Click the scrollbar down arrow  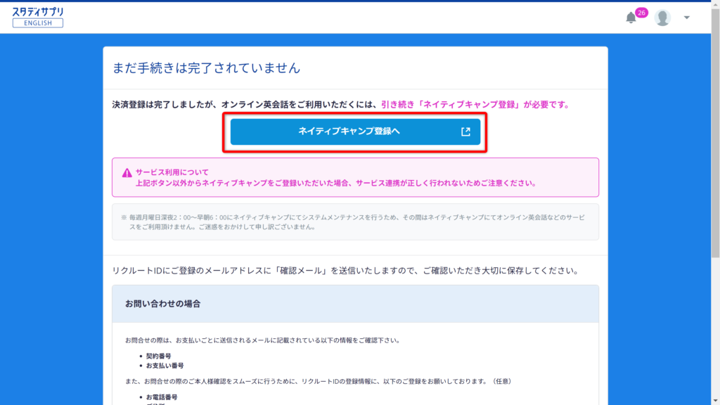pos(715,401)
